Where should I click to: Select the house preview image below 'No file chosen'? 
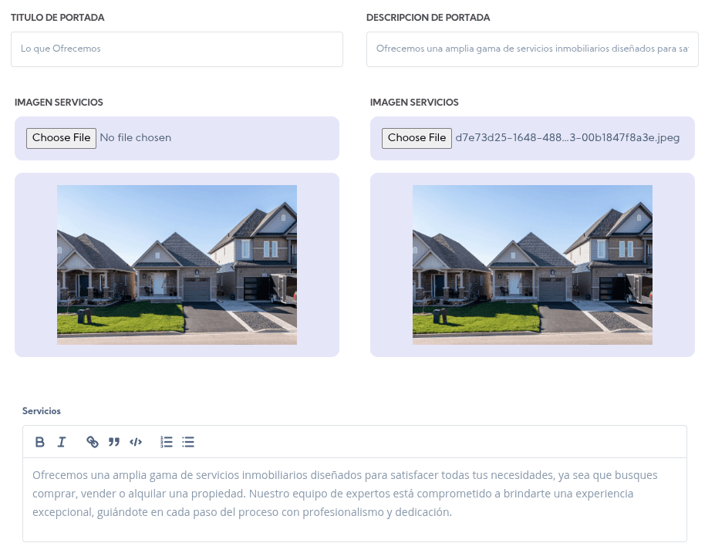[x=177, y=265]
